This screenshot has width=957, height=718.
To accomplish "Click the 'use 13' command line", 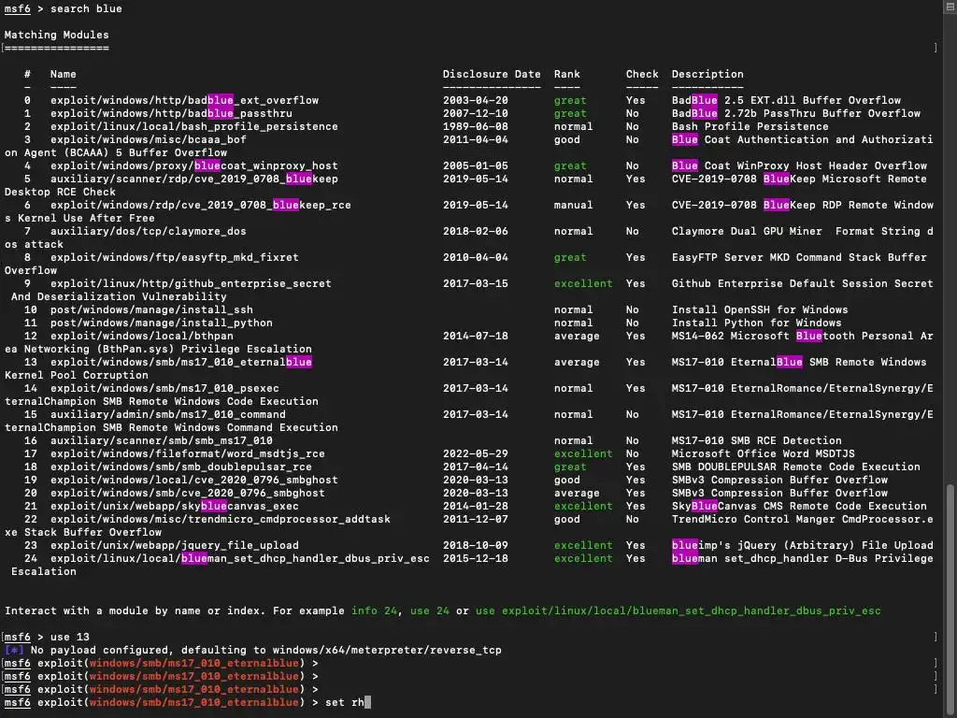I will coord(69,638).
